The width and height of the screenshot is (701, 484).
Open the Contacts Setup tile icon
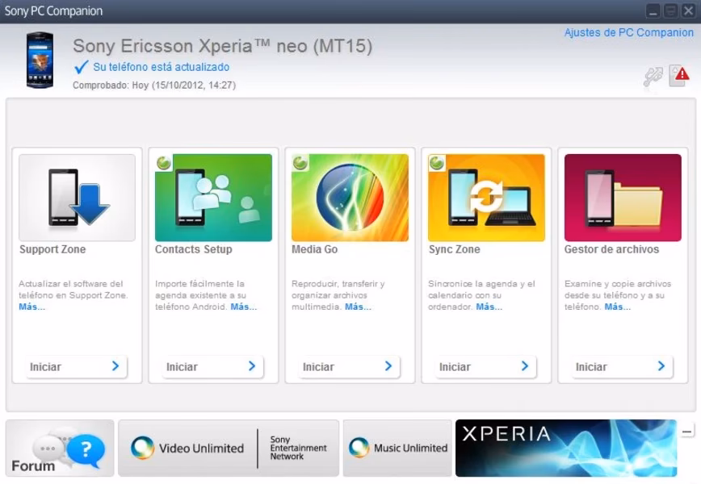213,198
